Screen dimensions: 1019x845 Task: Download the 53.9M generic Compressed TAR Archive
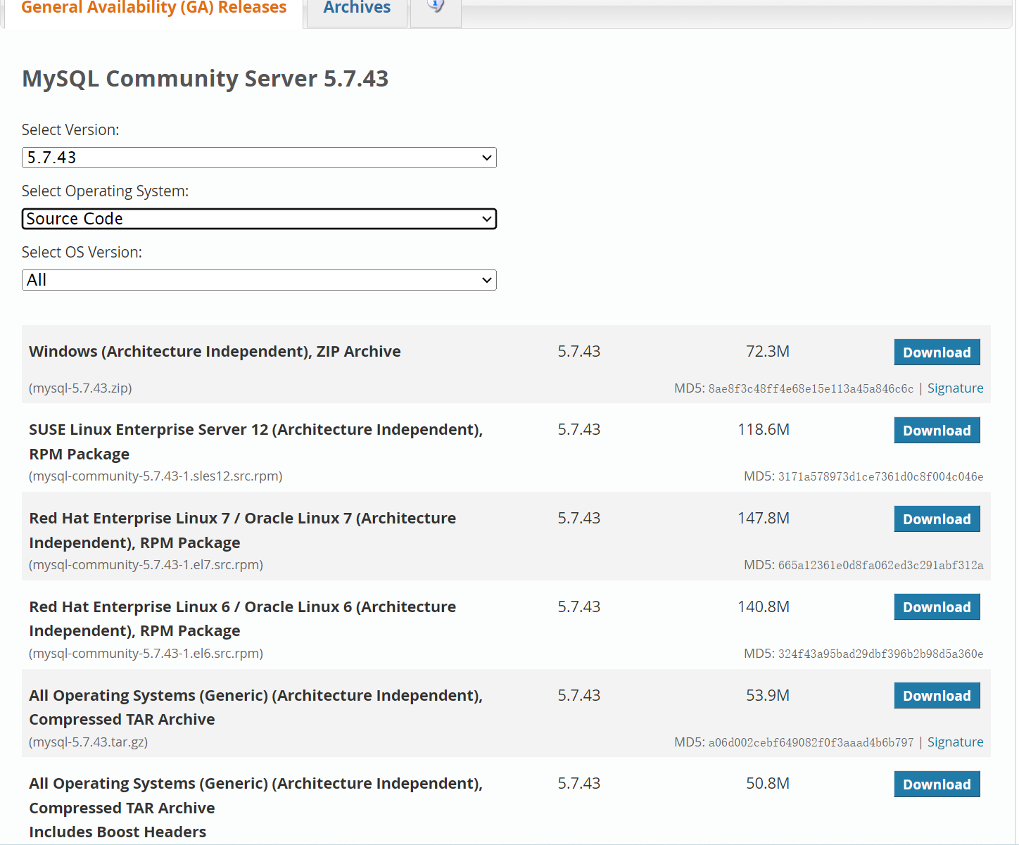(x=937, y=696)
